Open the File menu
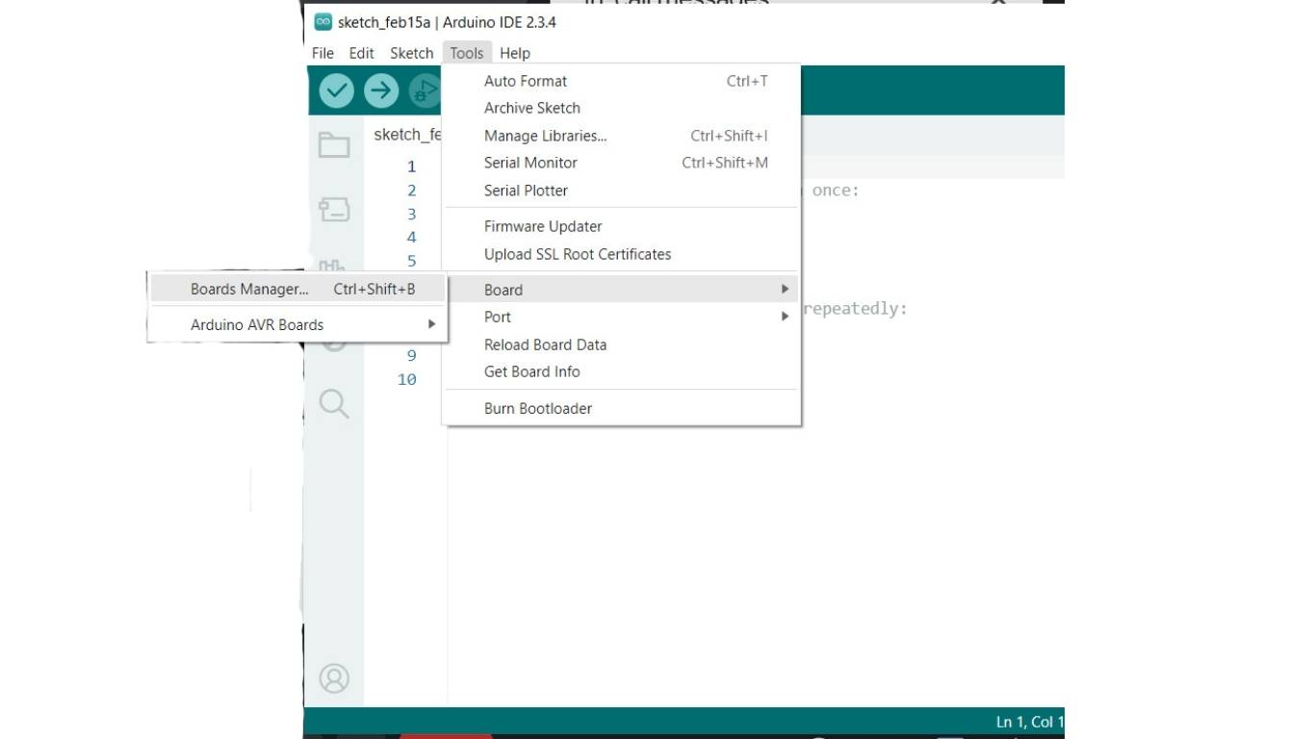The height and width of the screenshot is (739, 1315). point(322,53)
